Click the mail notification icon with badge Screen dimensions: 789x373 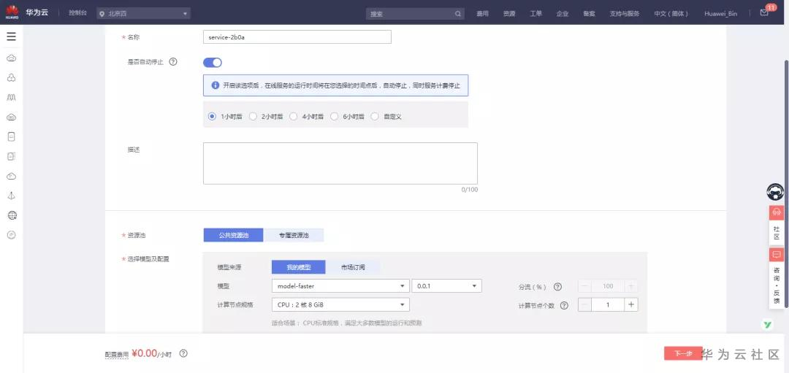tap(764, 13)
